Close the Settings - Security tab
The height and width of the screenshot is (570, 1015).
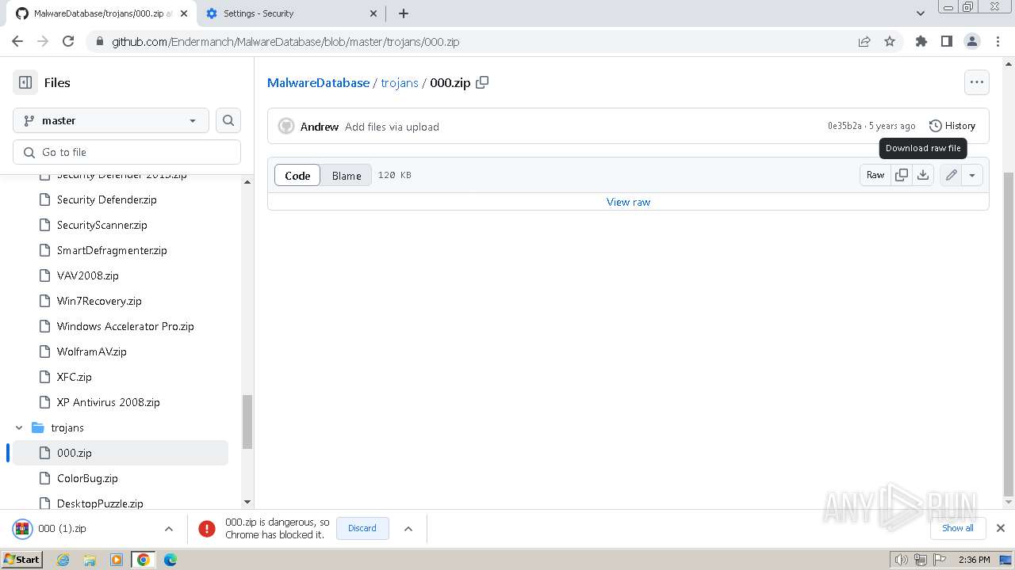[x=374, y=13]
